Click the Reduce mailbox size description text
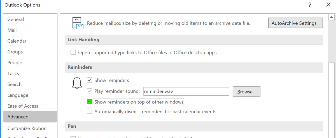 [169, 23]
